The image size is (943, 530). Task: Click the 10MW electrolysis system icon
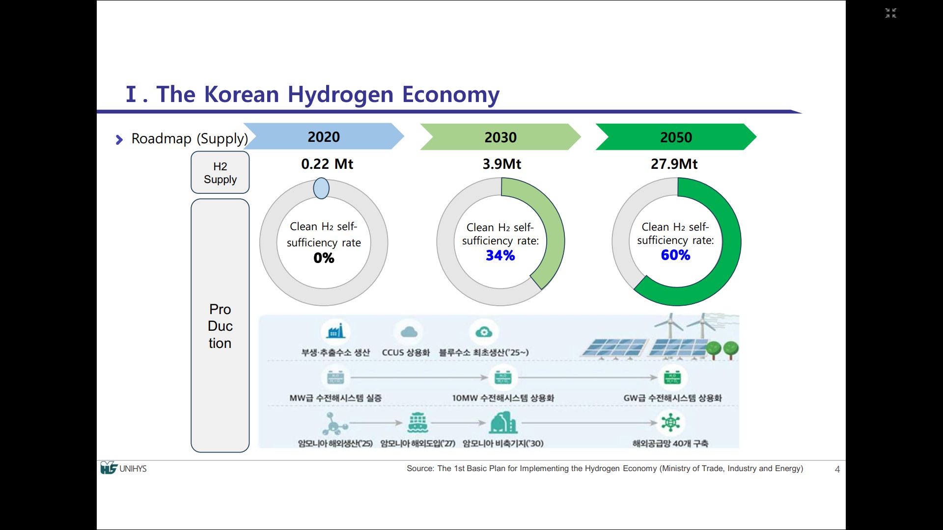click(503, 378)
